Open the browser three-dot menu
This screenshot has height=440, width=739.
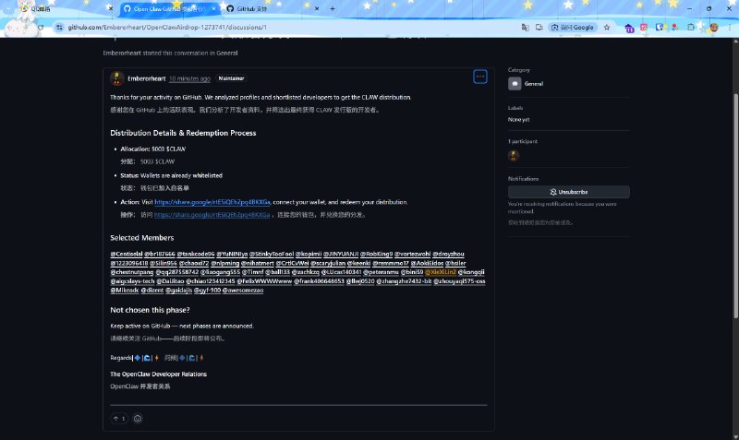point(729,28)
